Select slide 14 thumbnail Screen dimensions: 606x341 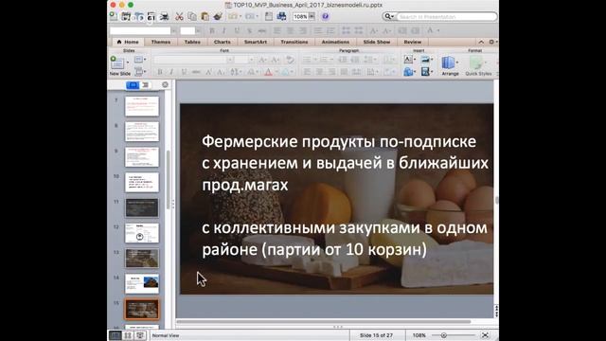[x=142, y=283]
